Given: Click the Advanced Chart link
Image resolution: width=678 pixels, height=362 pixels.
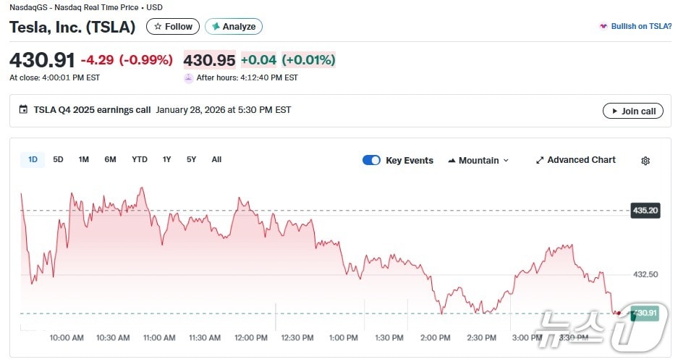Looking at the screenshot, I should tap(581, 160).
